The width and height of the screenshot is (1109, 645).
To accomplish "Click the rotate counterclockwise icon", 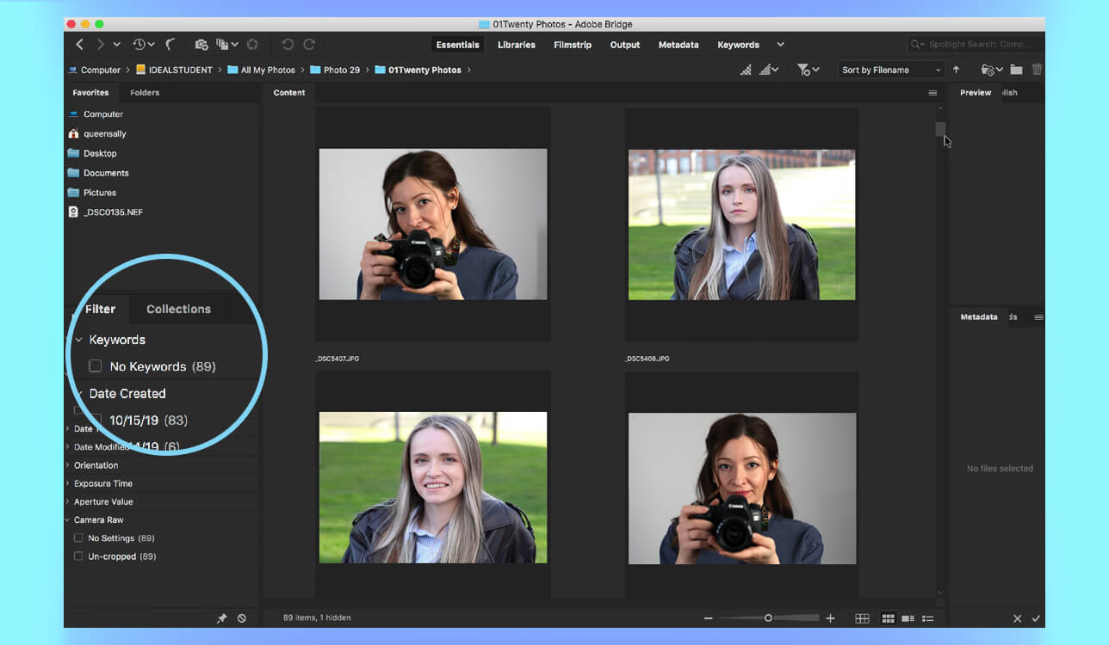I will pos(286,44).
